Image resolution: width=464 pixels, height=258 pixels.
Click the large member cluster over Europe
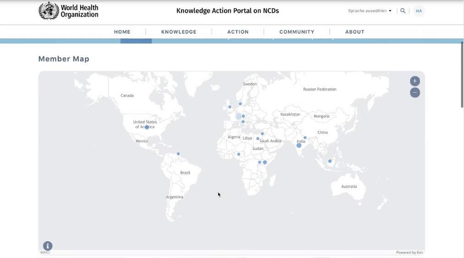pos(238,117)
